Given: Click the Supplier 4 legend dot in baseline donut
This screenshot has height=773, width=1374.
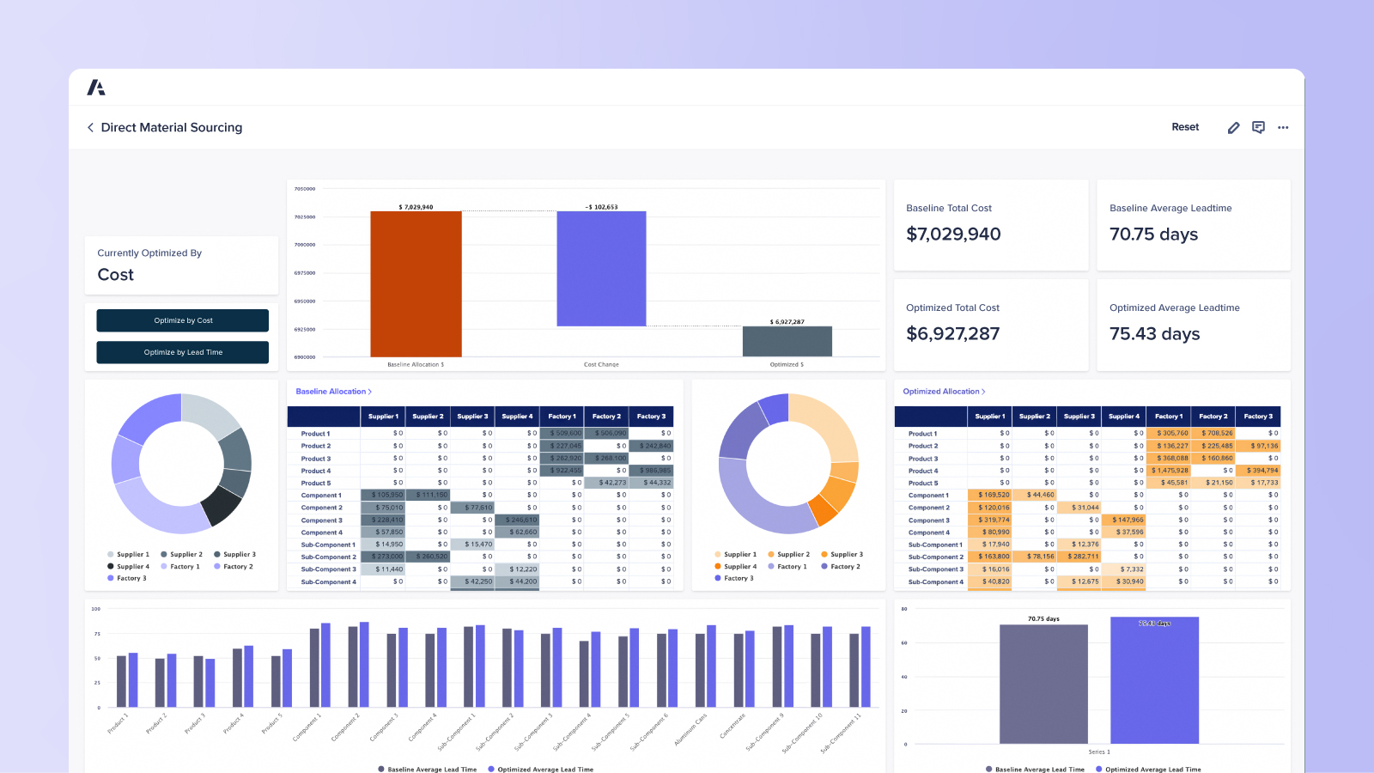Looking at the screenshot, I should pos(111,566).
